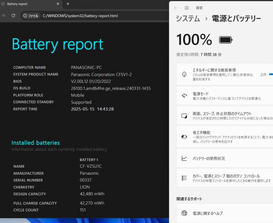273x223 pixels.
Task: Select manufacturer value Panasonic
Action: [89, 173]
